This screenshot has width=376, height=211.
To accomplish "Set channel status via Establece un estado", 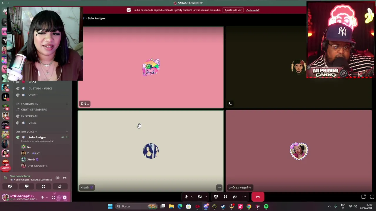I will [37, 141].
